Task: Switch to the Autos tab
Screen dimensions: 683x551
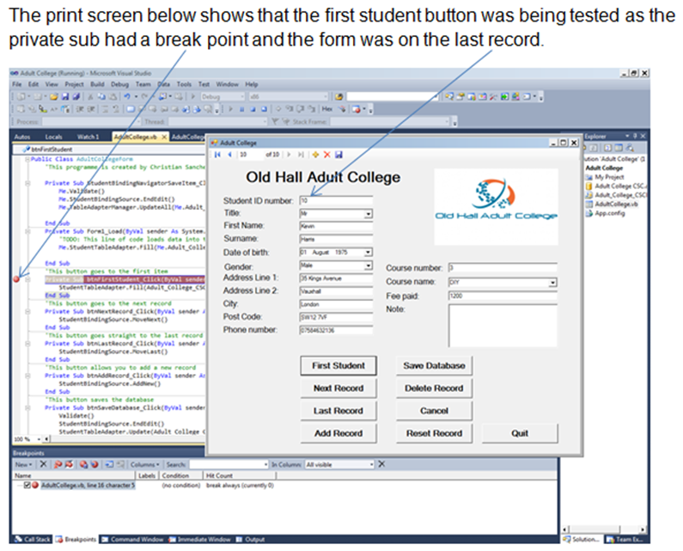Action: 22,137
